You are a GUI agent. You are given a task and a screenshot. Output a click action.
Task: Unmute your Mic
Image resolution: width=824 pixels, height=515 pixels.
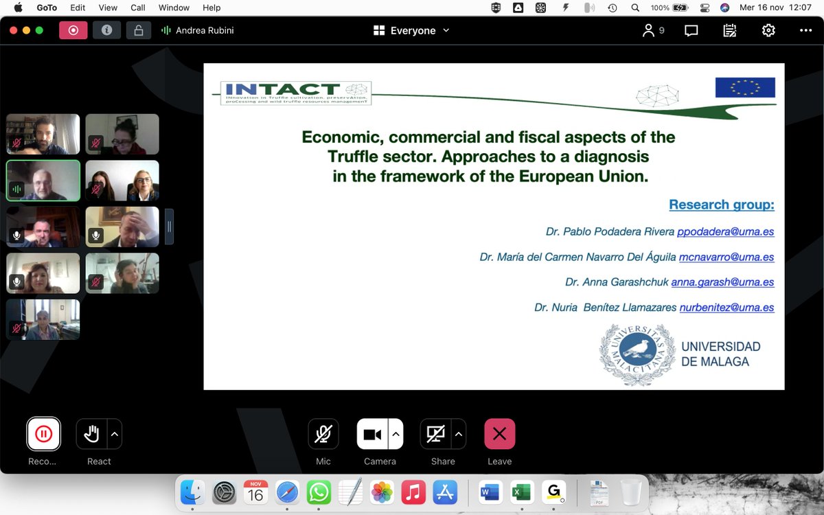tap(323, 433)
